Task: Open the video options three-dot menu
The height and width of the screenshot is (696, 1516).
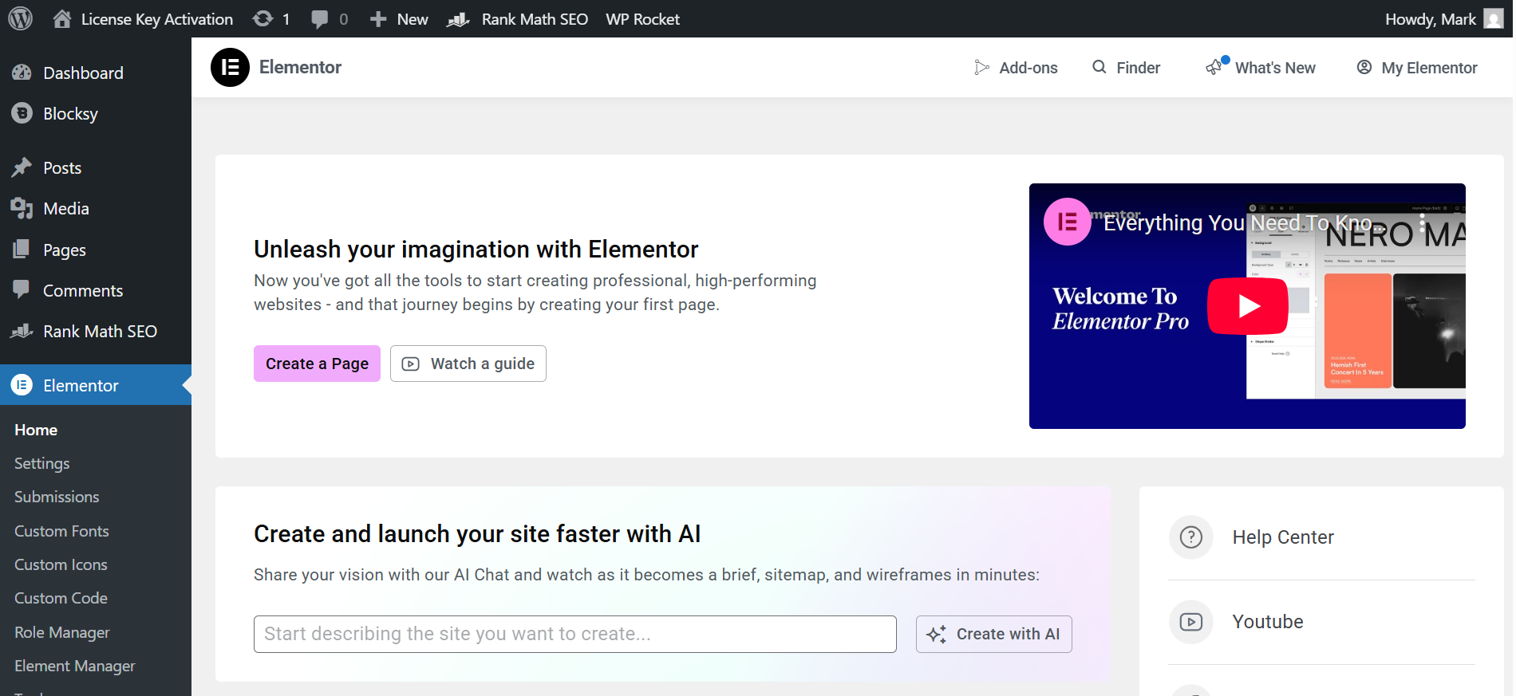Action: point(1422,222)
